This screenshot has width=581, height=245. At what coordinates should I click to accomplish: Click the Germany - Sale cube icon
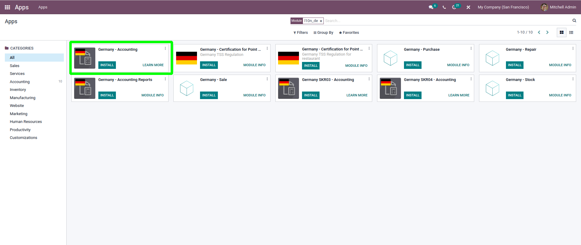coord(187,88)
